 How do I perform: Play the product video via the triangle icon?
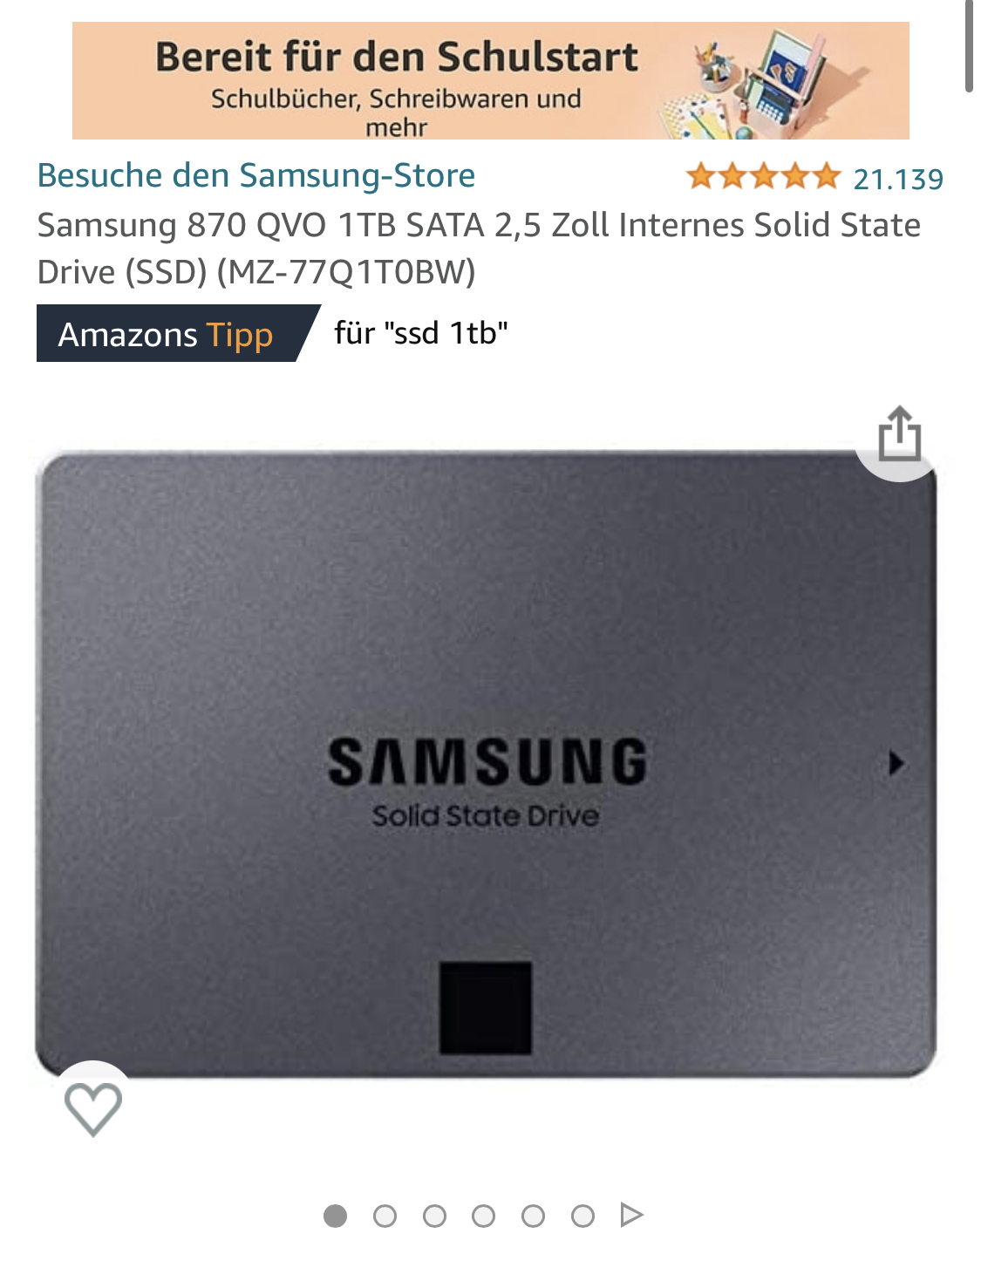pos(631,1215)
